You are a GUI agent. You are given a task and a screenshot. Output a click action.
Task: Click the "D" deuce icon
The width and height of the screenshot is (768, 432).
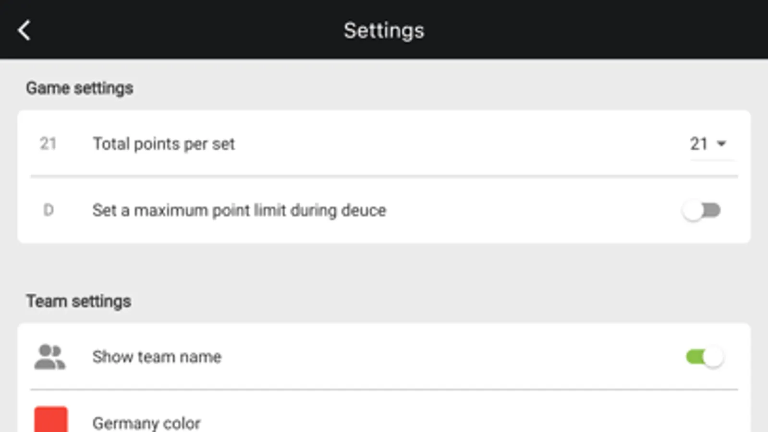point(48,210)
